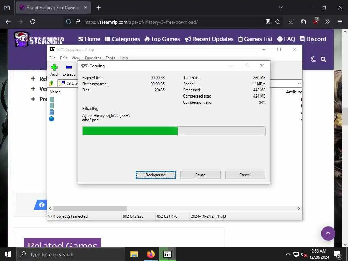Open the SteamRIP search magnifier
348x261 pixels.
click(324, 59)
